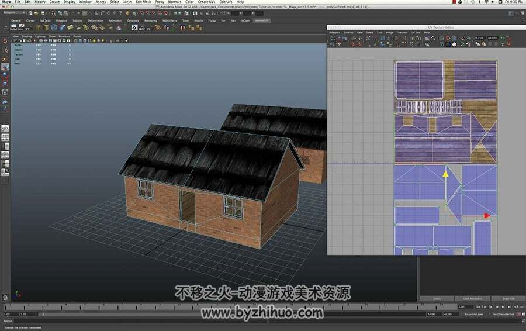Click the Open Scene folder icon
Image resolution: width=526 pixels, height=331 pixels.
(36, 13)
